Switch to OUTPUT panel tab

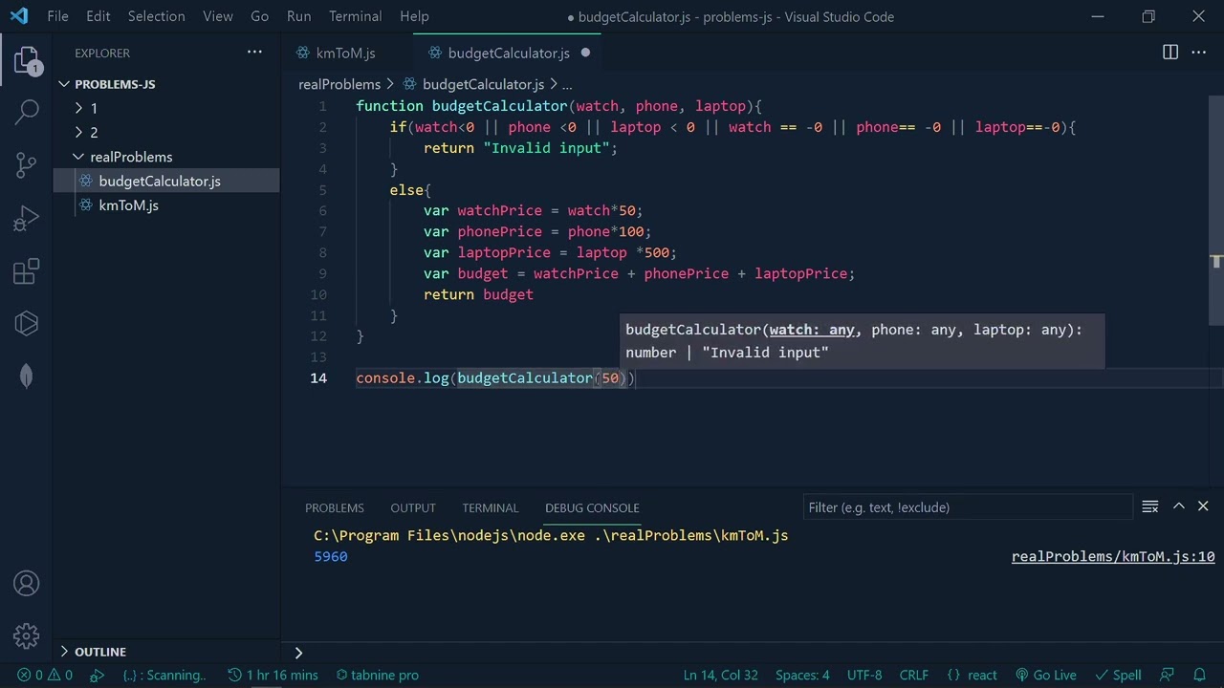tap(413, 507)
